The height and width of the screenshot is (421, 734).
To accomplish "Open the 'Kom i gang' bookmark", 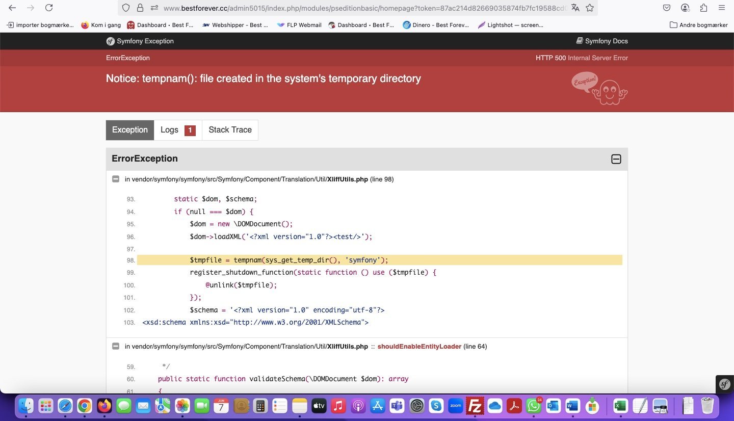I will coord(100,24).
